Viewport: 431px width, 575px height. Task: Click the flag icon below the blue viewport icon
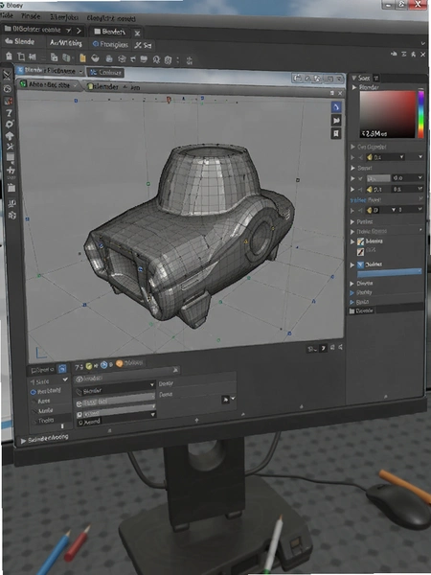click(x=336, y=121)
